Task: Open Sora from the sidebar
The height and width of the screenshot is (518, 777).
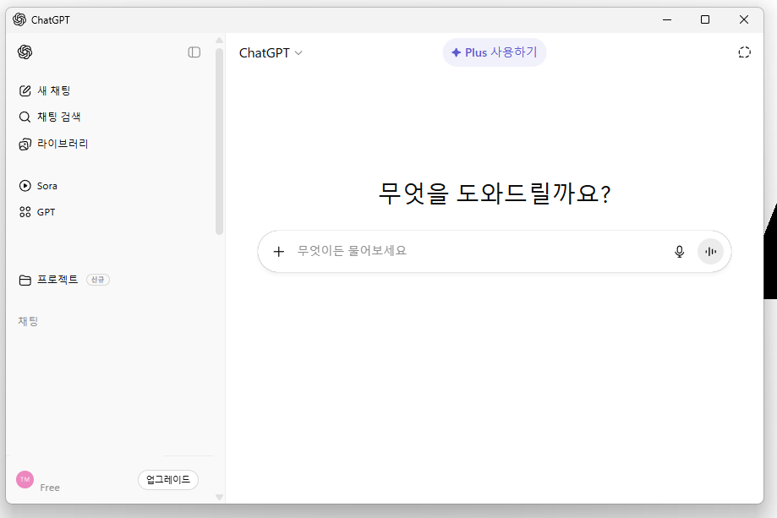Action: 38,186
